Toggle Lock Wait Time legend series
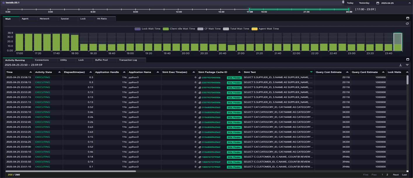Image resolution: width=413 pixels, height=178 pixels. [148, 29]
